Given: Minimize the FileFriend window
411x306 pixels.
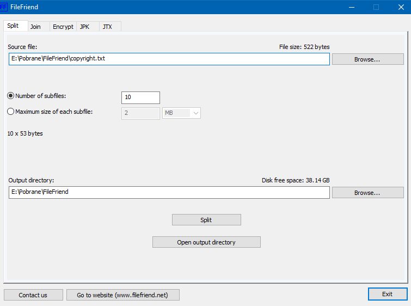Looking at the screenshot, I should (352, 7).
